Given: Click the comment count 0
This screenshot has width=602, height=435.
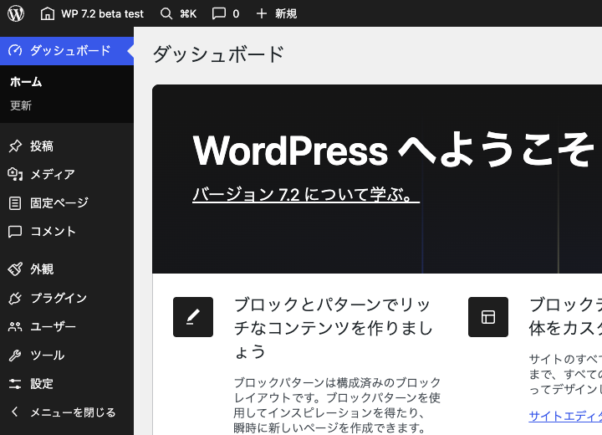Looking at the screenshot, I should (236, 14).
